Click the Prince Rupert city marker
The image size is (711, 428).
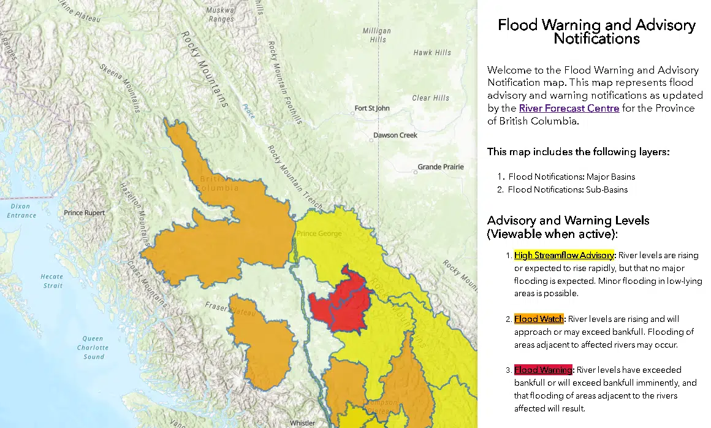click(x=84, y=213)
